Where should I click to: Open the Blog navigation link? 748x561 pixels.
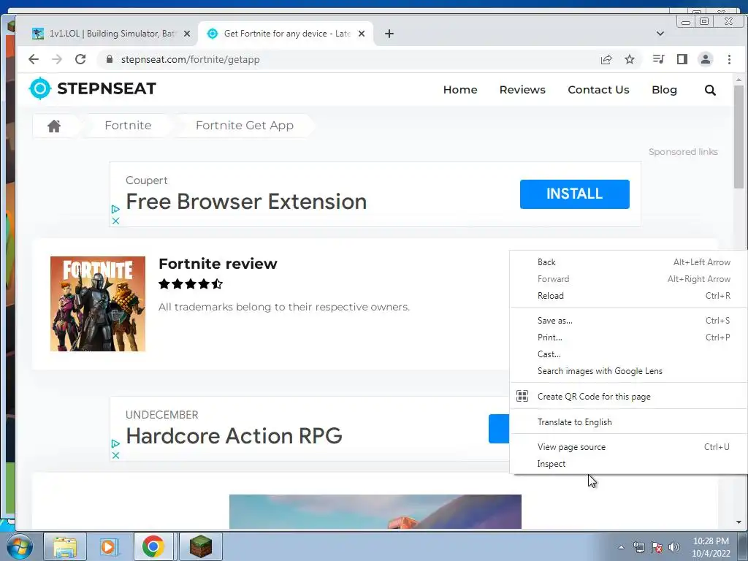(x=664, y=90)
